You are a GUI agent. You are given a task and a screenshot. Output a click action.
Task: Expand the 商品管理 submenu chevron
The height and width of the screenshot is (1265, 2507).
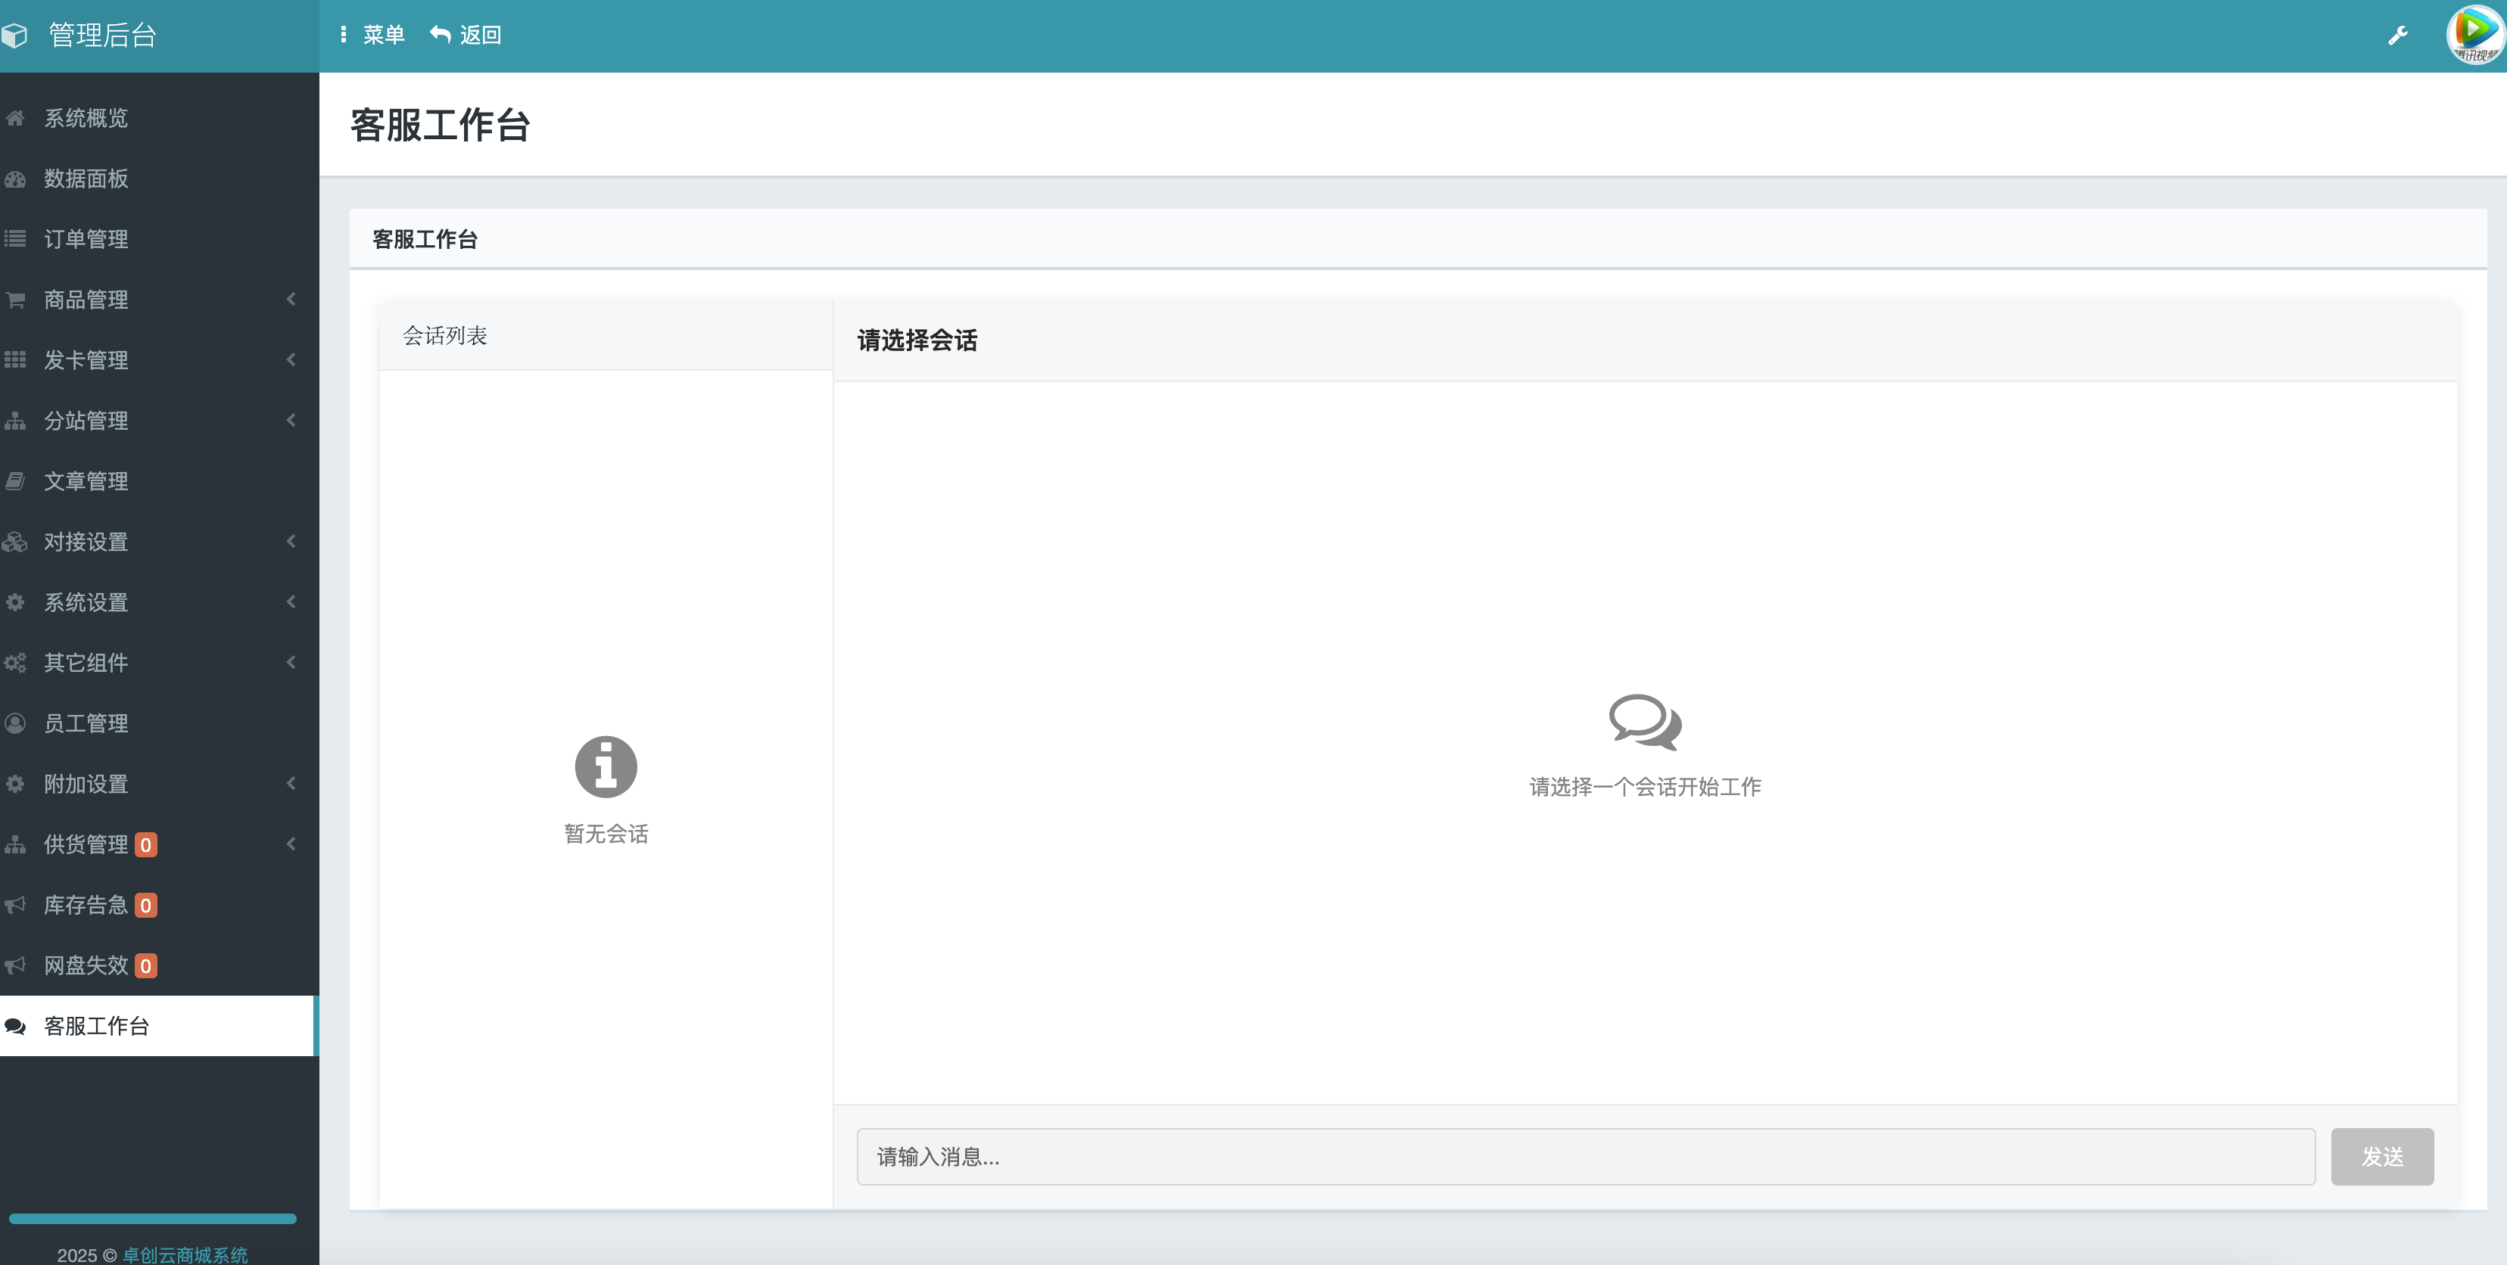(291, 300)
